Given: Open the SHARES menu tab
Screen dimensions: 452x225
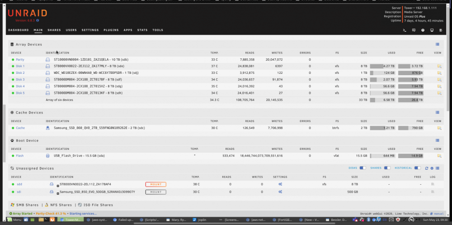Looking at the screenshot, I should tap(54, 30).
